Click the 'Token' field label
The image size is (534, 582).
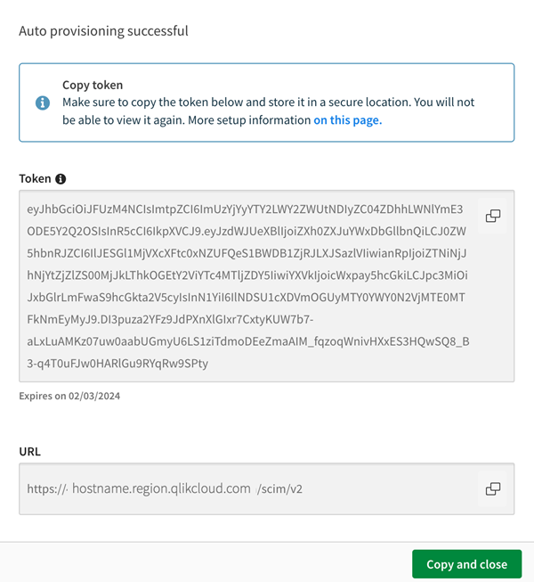[35, 179]
